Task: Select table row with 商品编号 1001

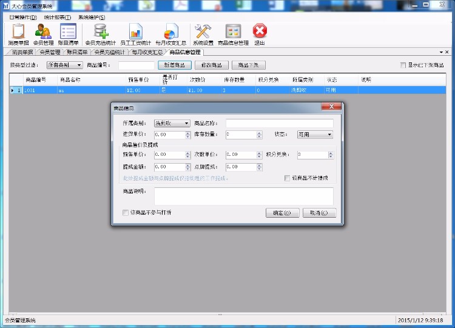Action: tap(227, 90)
